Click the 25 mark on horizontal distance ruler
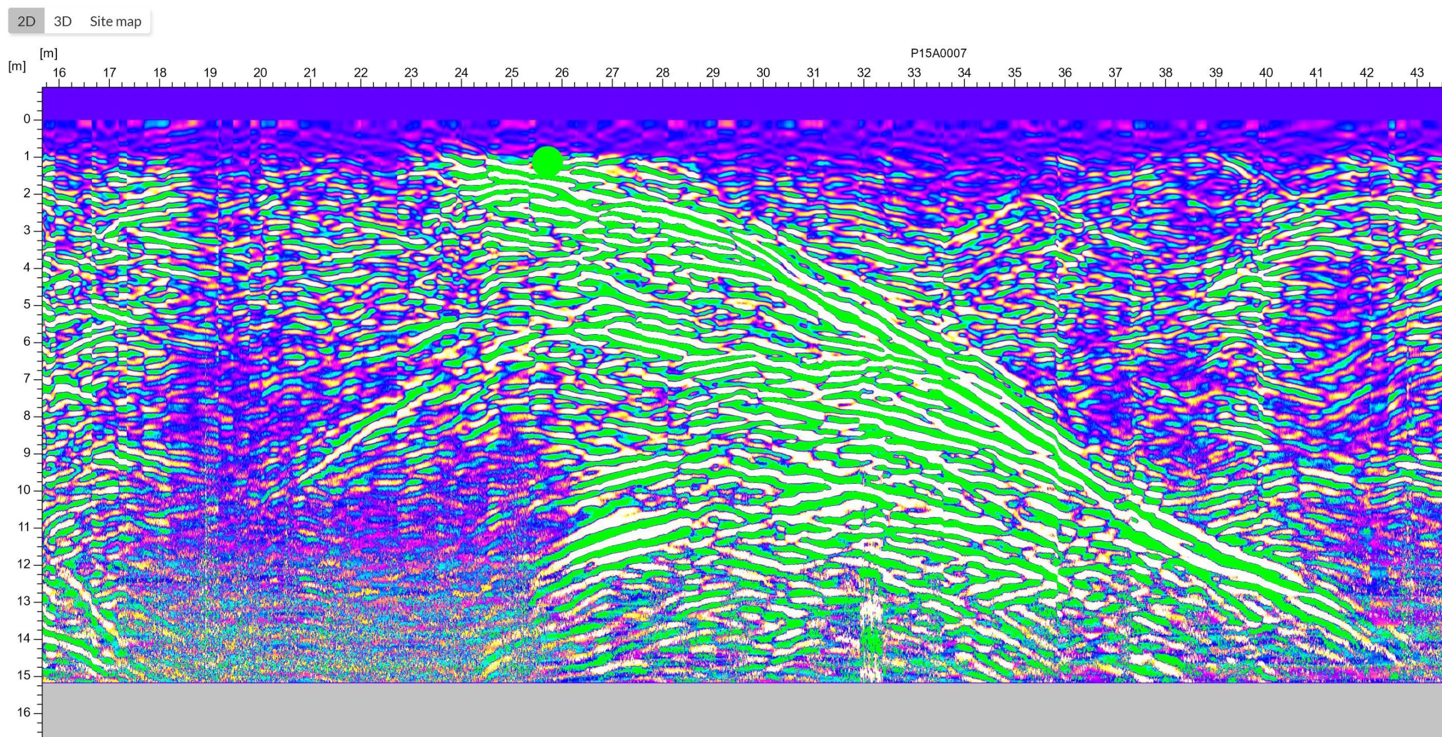1442x737 pixels. pyautogui.click(x=511, y=73)
